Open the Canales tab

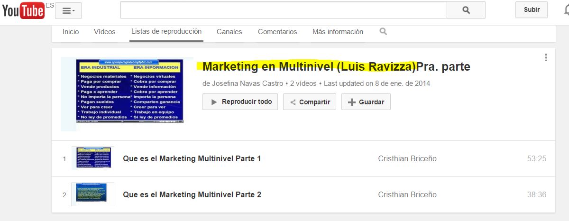point(229,32)
